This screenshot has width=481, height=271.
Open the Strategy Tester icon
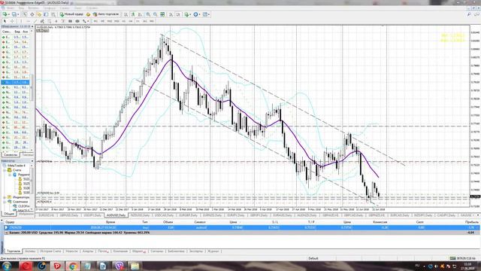53,14
